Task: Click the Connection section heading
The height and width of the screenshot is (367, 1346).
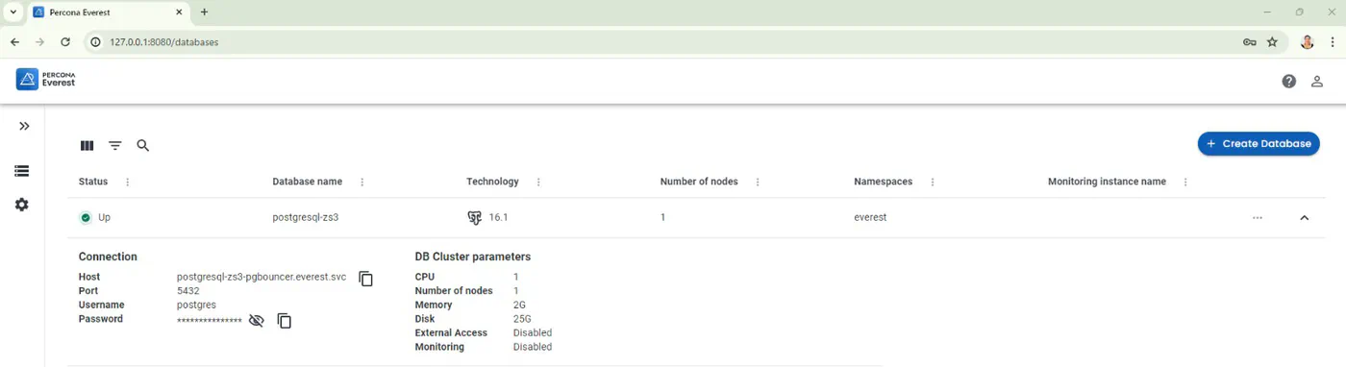Action: coord(108,257)
